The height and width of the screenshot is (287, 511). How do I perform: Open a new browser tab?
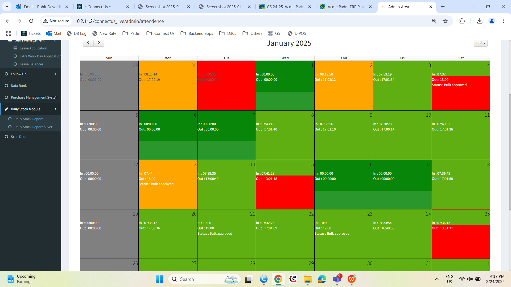click(443, 7)
